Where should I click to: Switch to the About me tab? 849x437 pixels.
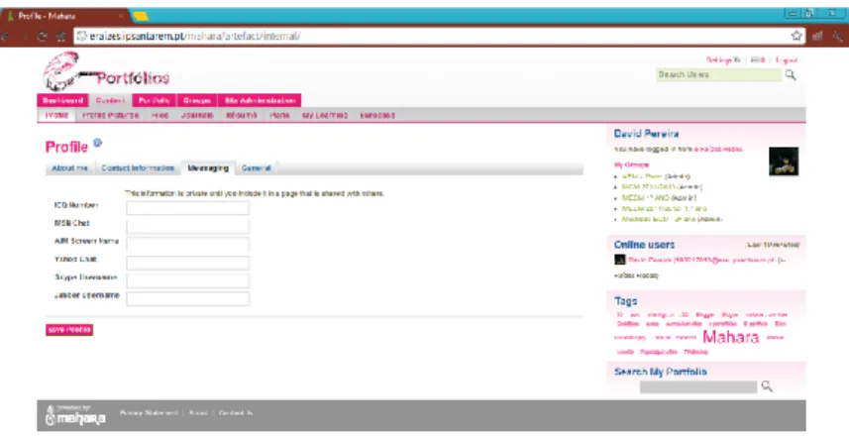tap(70, 168)
